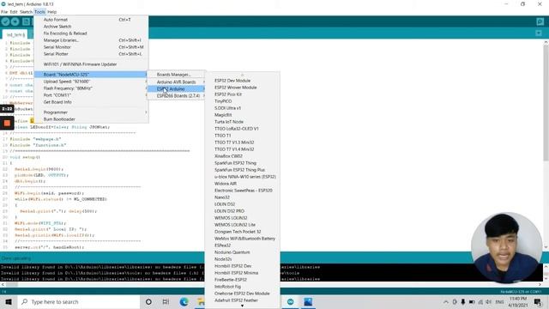Image resolution: width=549 pixels, height=309 pixels.
Task: Expand the Board NodeMCU-32S submenu
Action: tap(91, 75)
